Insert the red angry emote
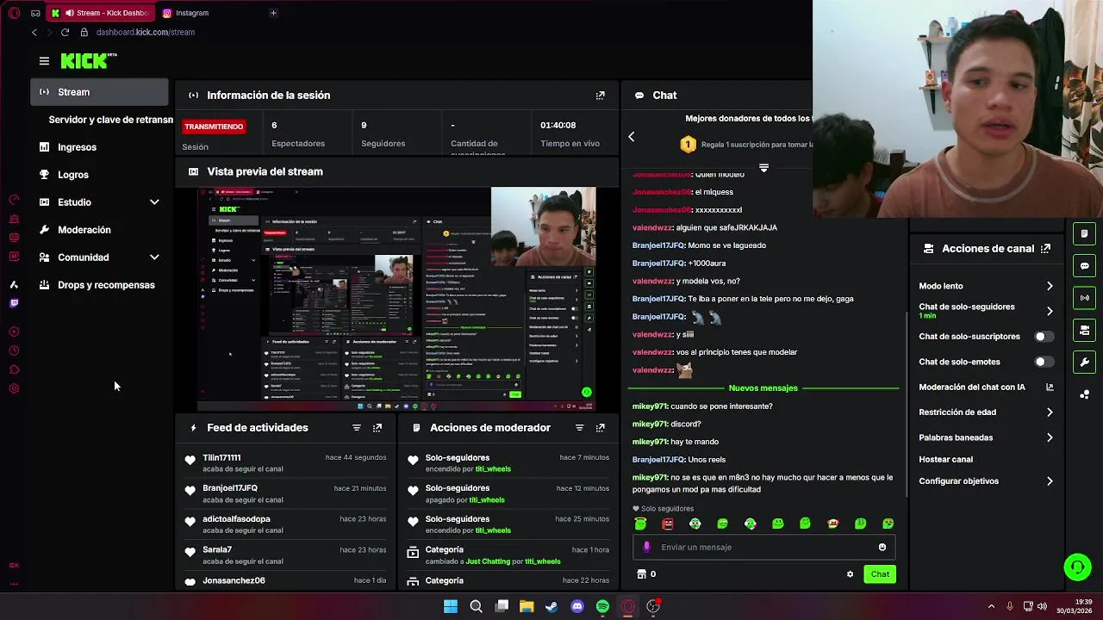Viewport: 1103px width, 620px height. click(668, 524)
